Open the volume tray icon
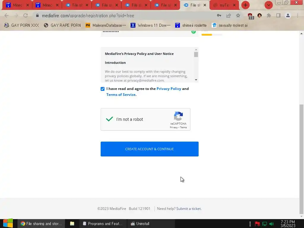Screen dimensions: 304x228 (x=272, y=224)
